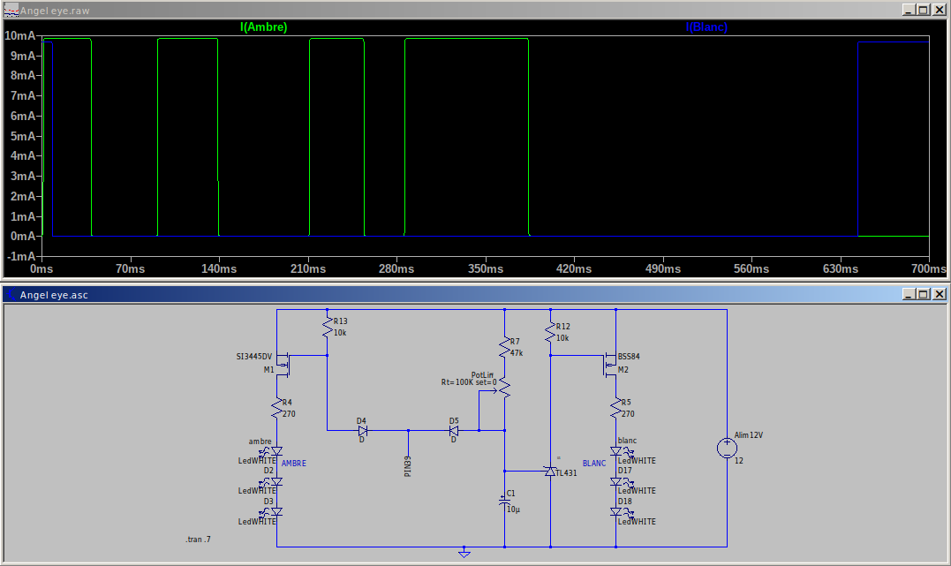Click the 5mA vertical axis label
Image resolution: width=951 pixels, height=566 pixels.
point(23,136)
